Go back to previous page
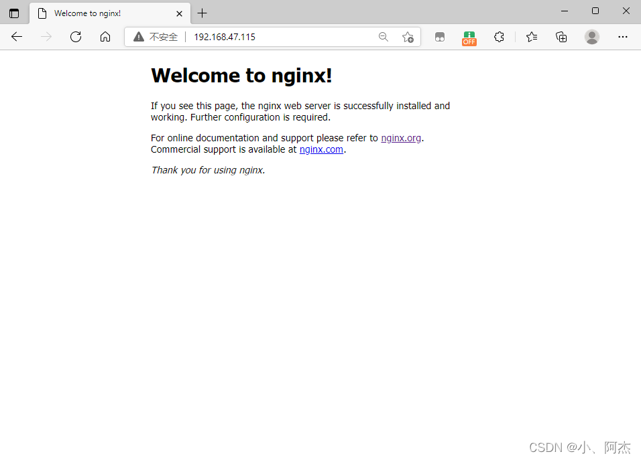The width and height of the screenshot is (641, 460). [17, 37]
